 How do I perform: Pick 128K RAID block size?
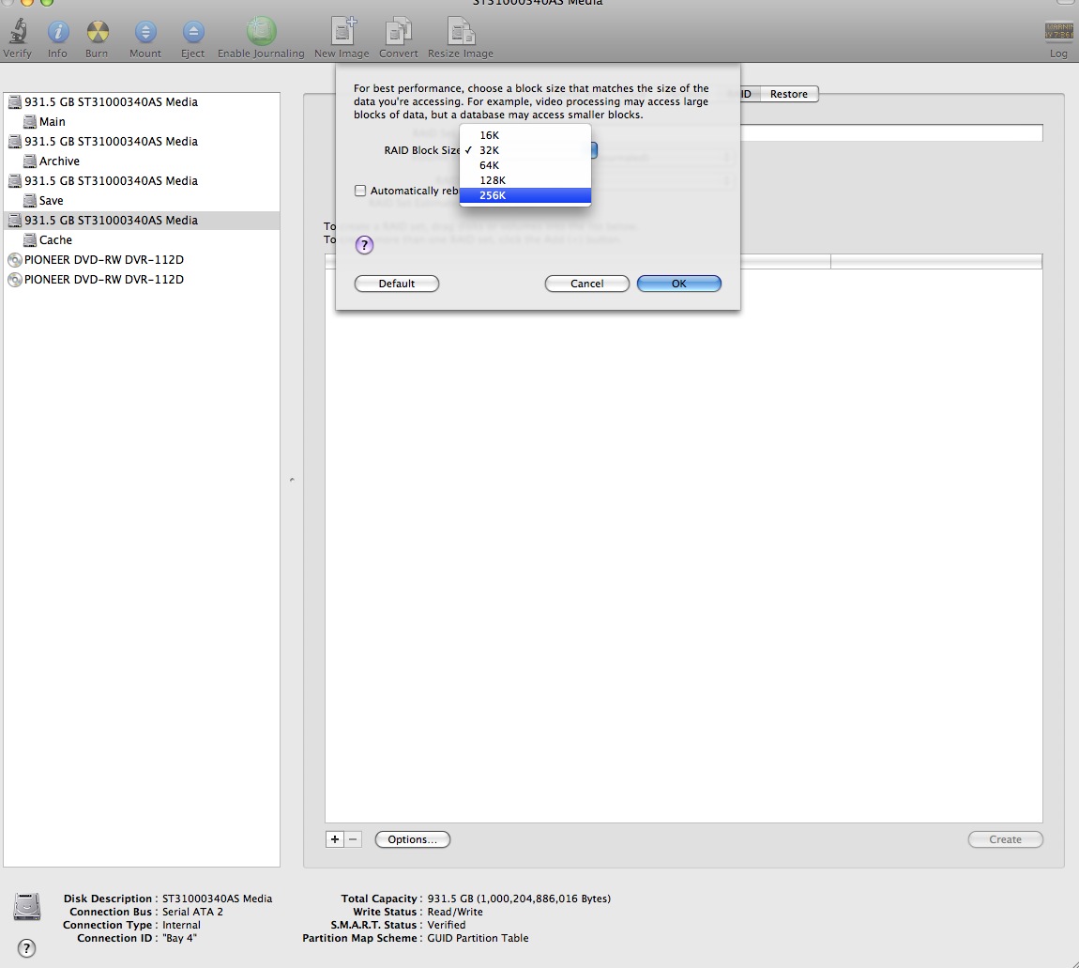coord(493,180)
